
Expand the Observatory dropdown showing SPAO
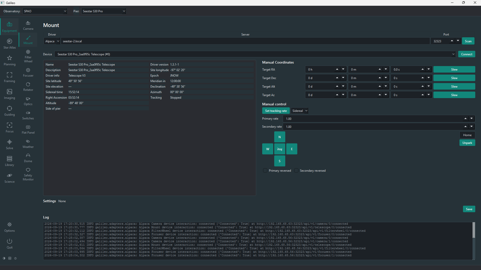click(x=45, y=11)
